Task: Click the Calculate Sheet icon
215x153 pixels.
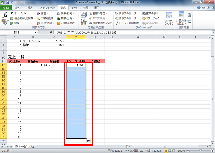Action: 189,22
